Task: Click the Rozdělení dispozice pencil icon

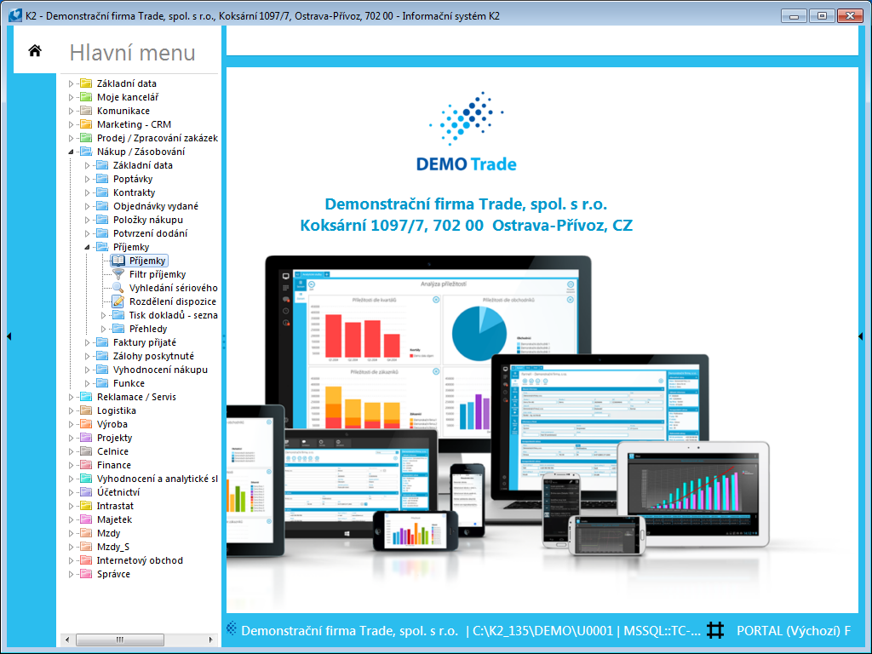Action: coord(118,301)
